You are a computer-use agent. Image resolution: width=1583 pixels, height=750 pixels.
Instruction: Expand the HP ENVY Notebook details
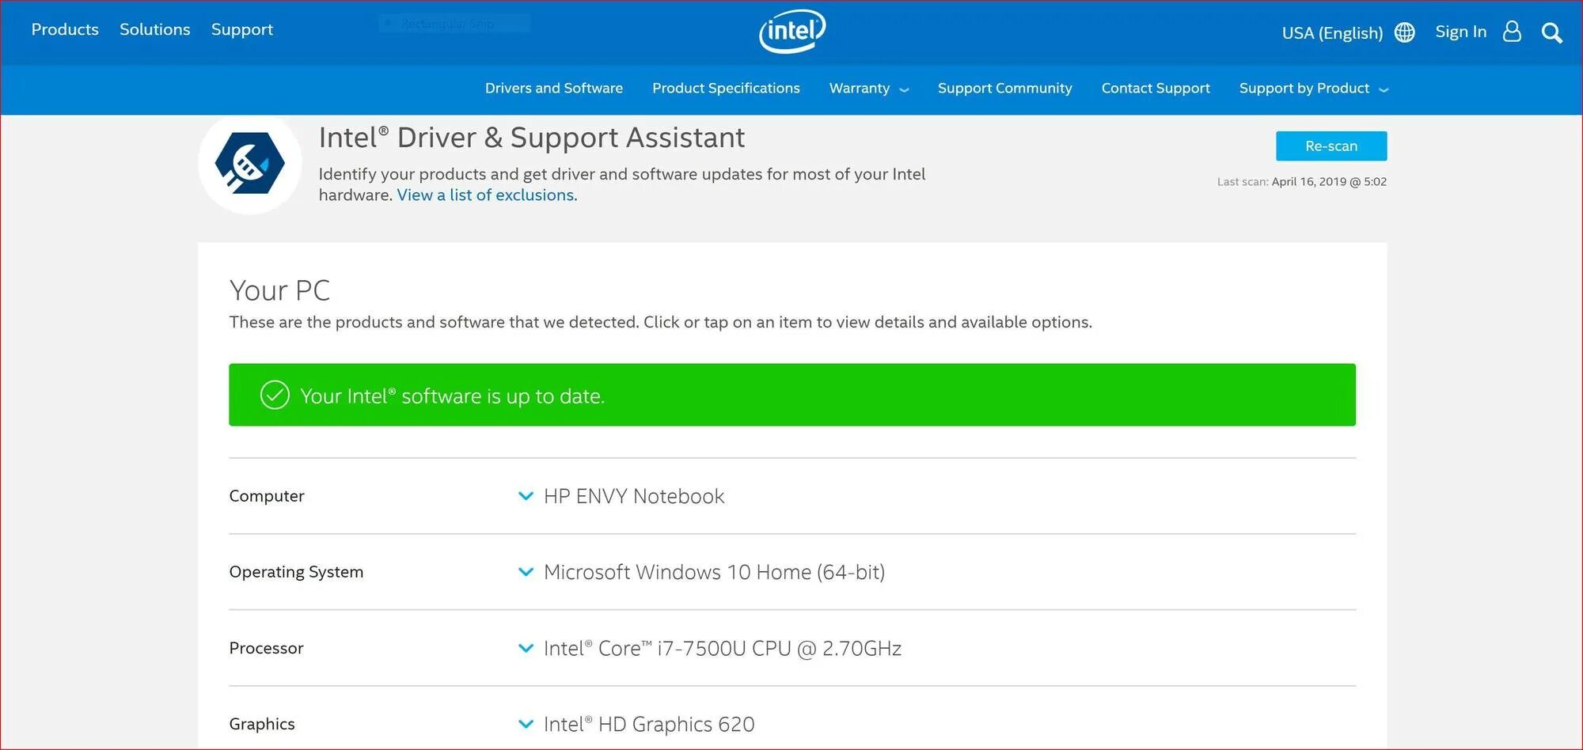click(x=526, y=496)
